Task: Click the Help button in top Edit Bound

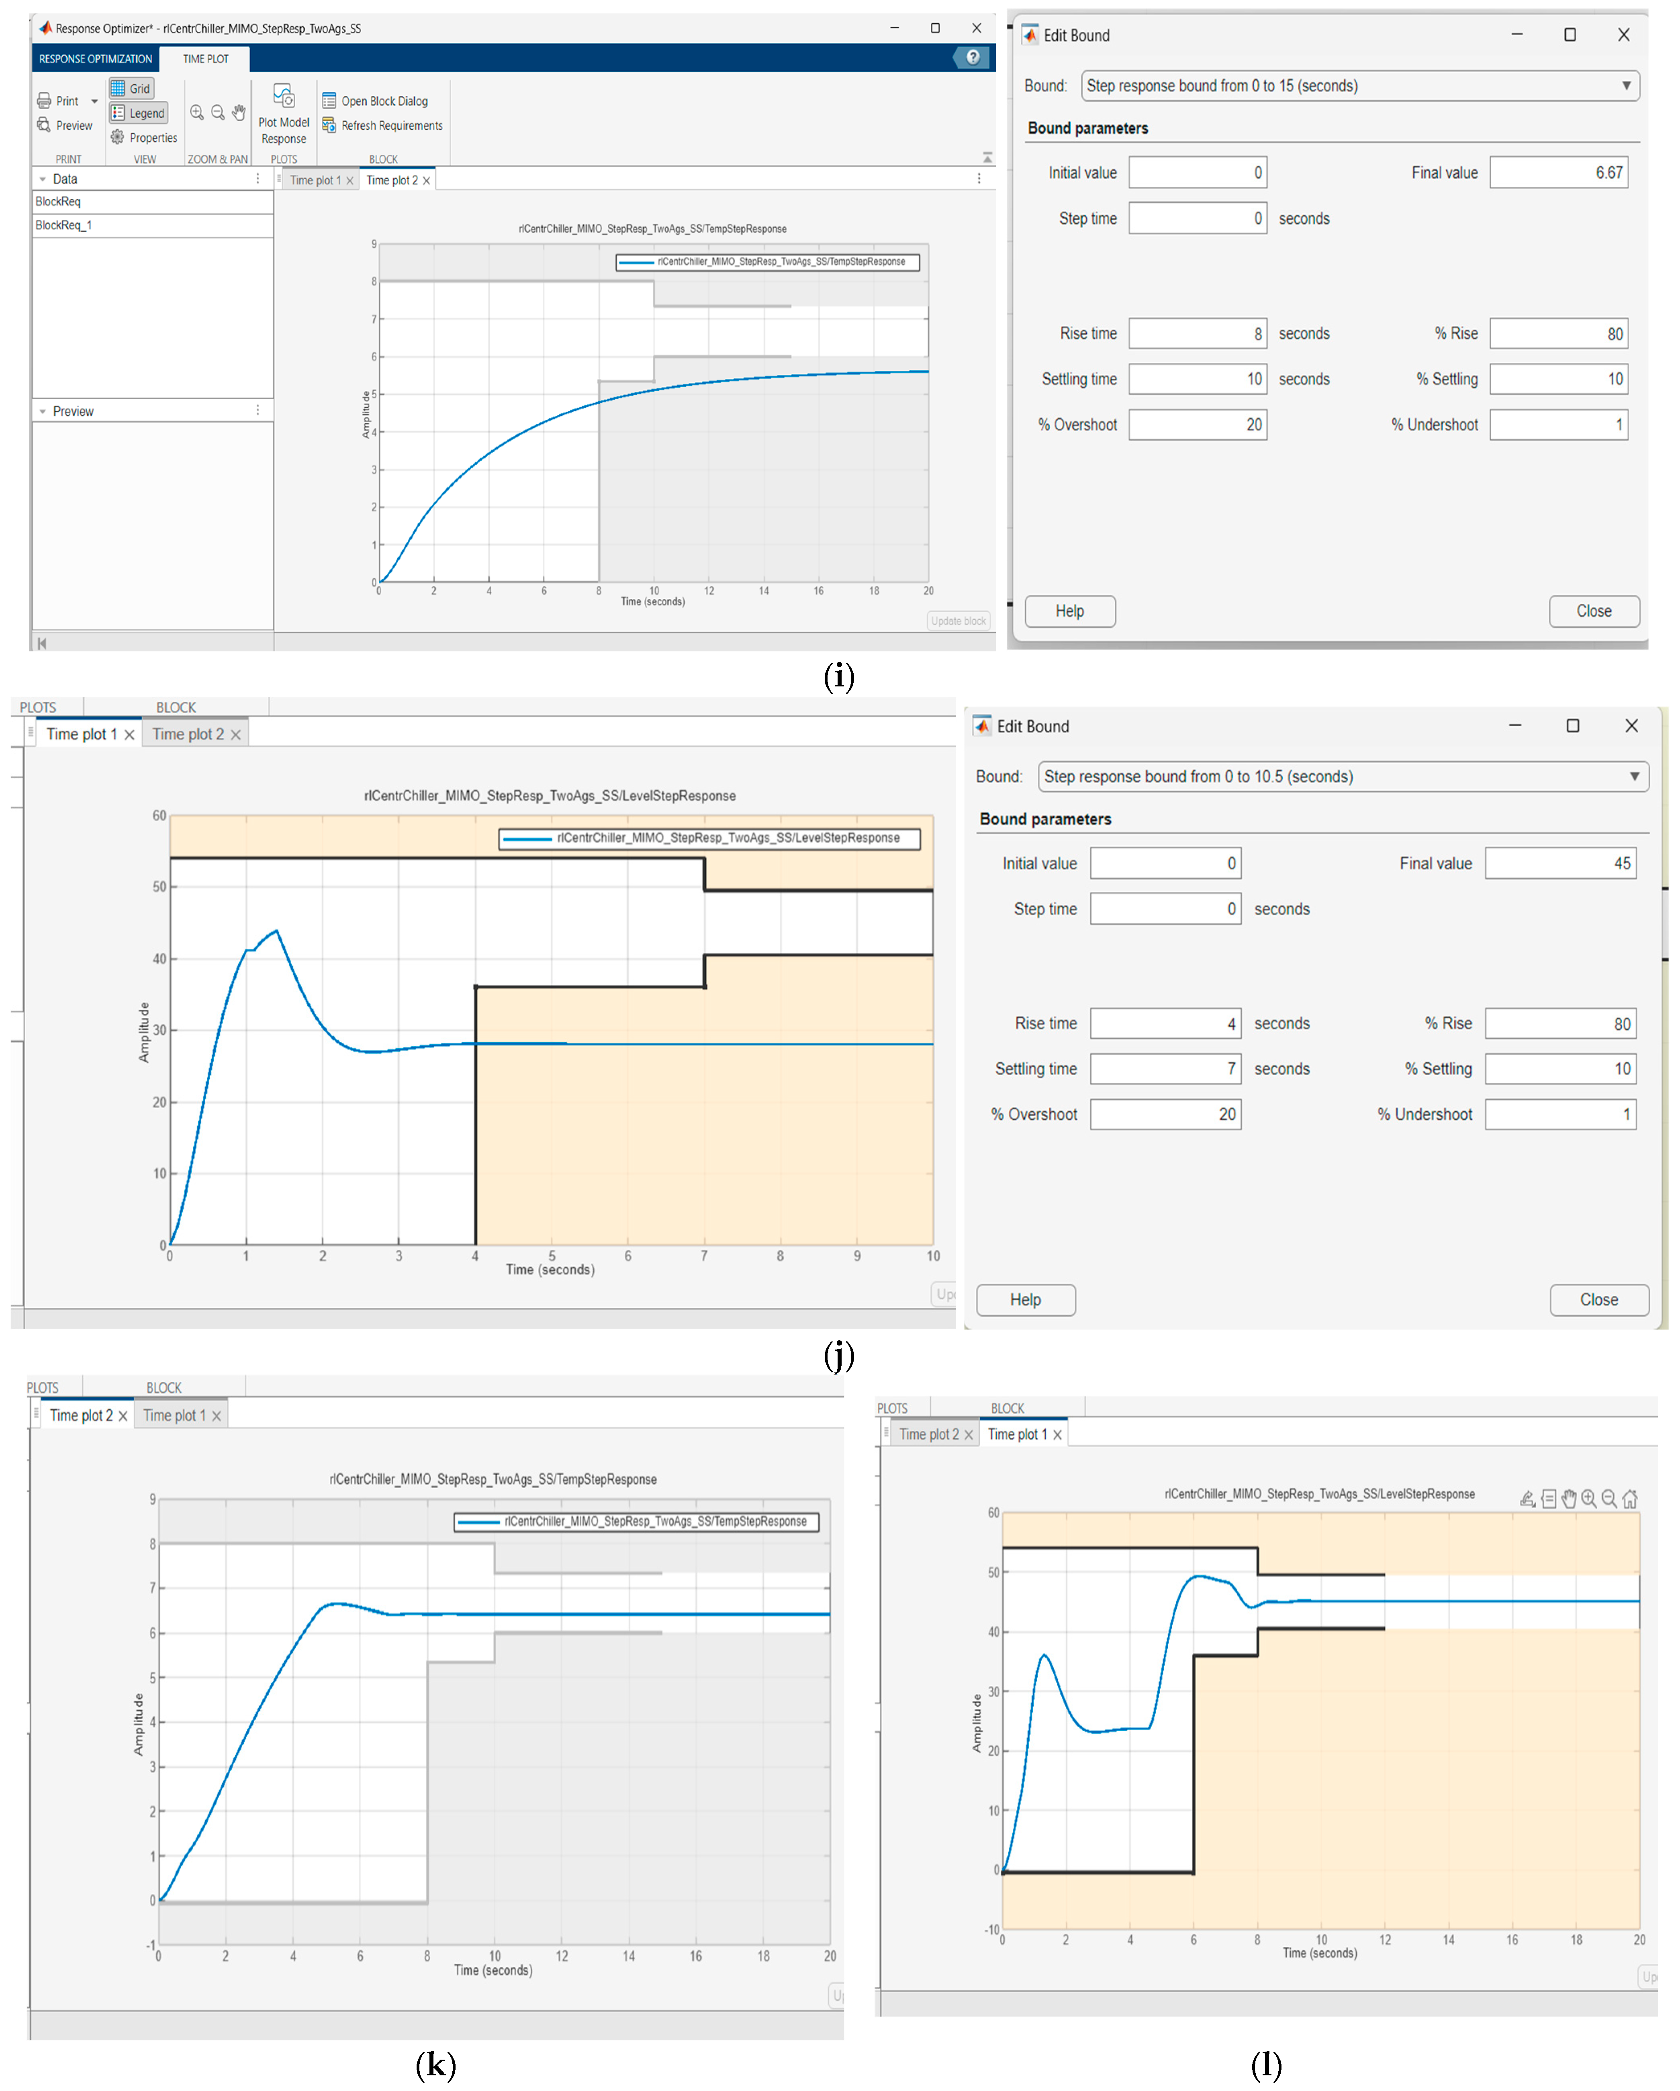Action: [x=1069, y=611]
